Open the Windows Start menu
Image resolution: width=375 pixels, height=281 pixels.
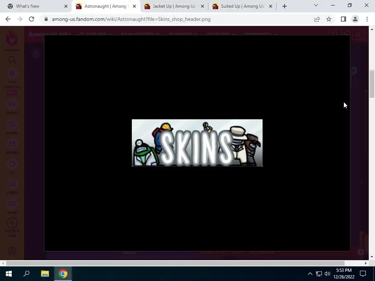9,274
